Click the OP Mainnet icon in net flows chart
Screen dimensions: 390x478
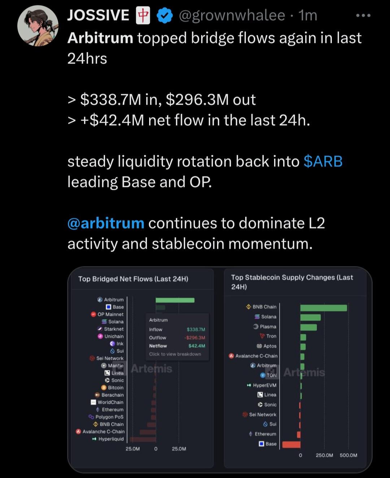[93, 314]
